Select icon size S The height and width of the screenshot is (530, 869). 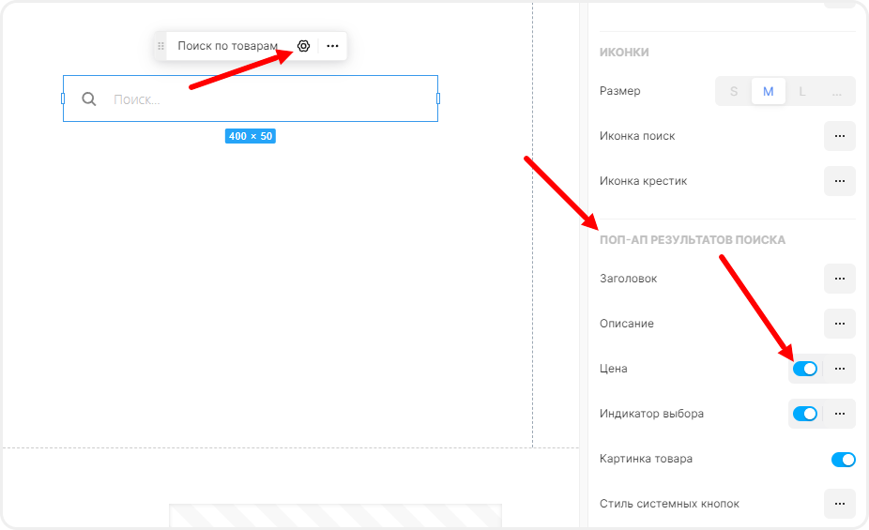tap(734, 91)
